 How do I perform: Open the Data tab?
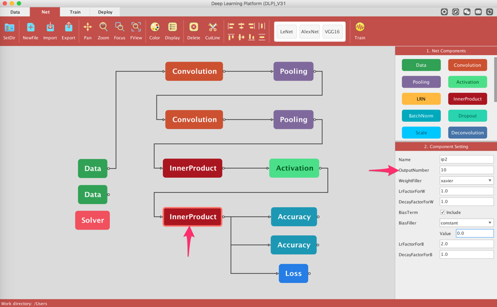[x=15, y=12]
